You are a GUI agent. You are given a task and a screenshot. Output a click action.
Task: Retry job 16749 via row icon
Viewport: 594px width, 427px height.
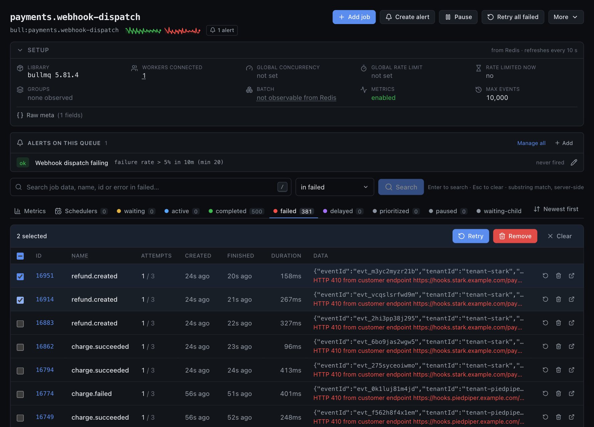click(x=545, y=417)
